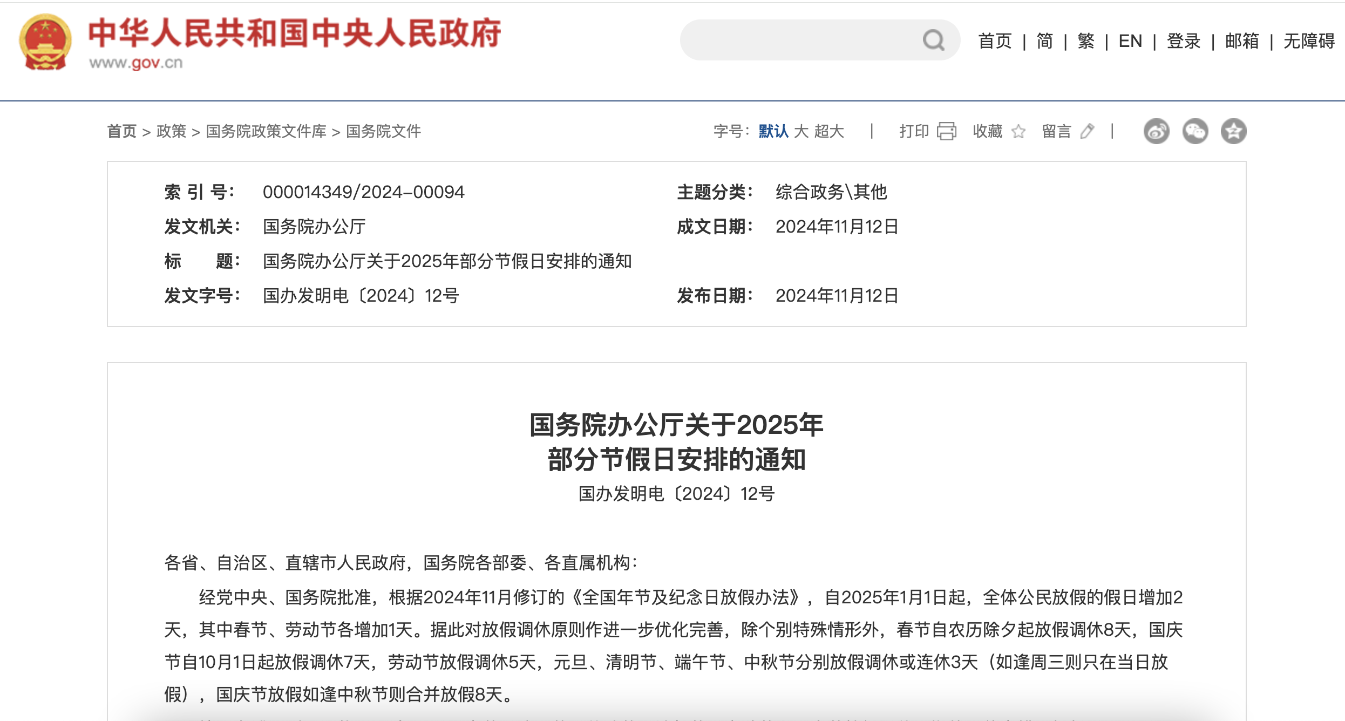
Task: Click the favorite star outline icon
Action: tap(1018, 131)
